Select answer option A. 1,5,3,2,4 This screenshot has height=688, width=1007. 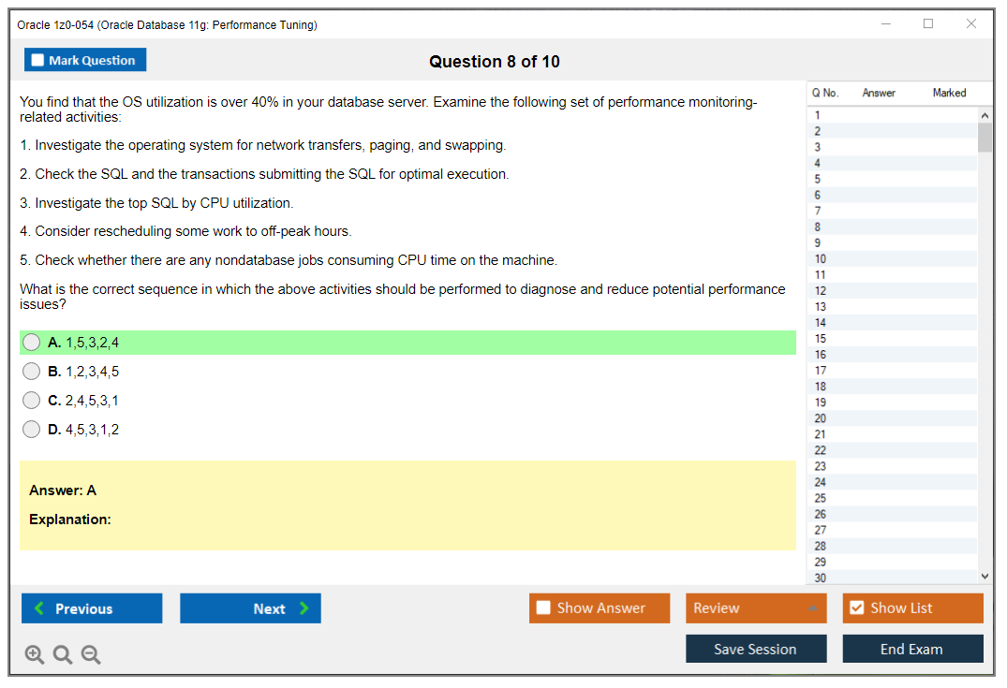pos(32,343)
